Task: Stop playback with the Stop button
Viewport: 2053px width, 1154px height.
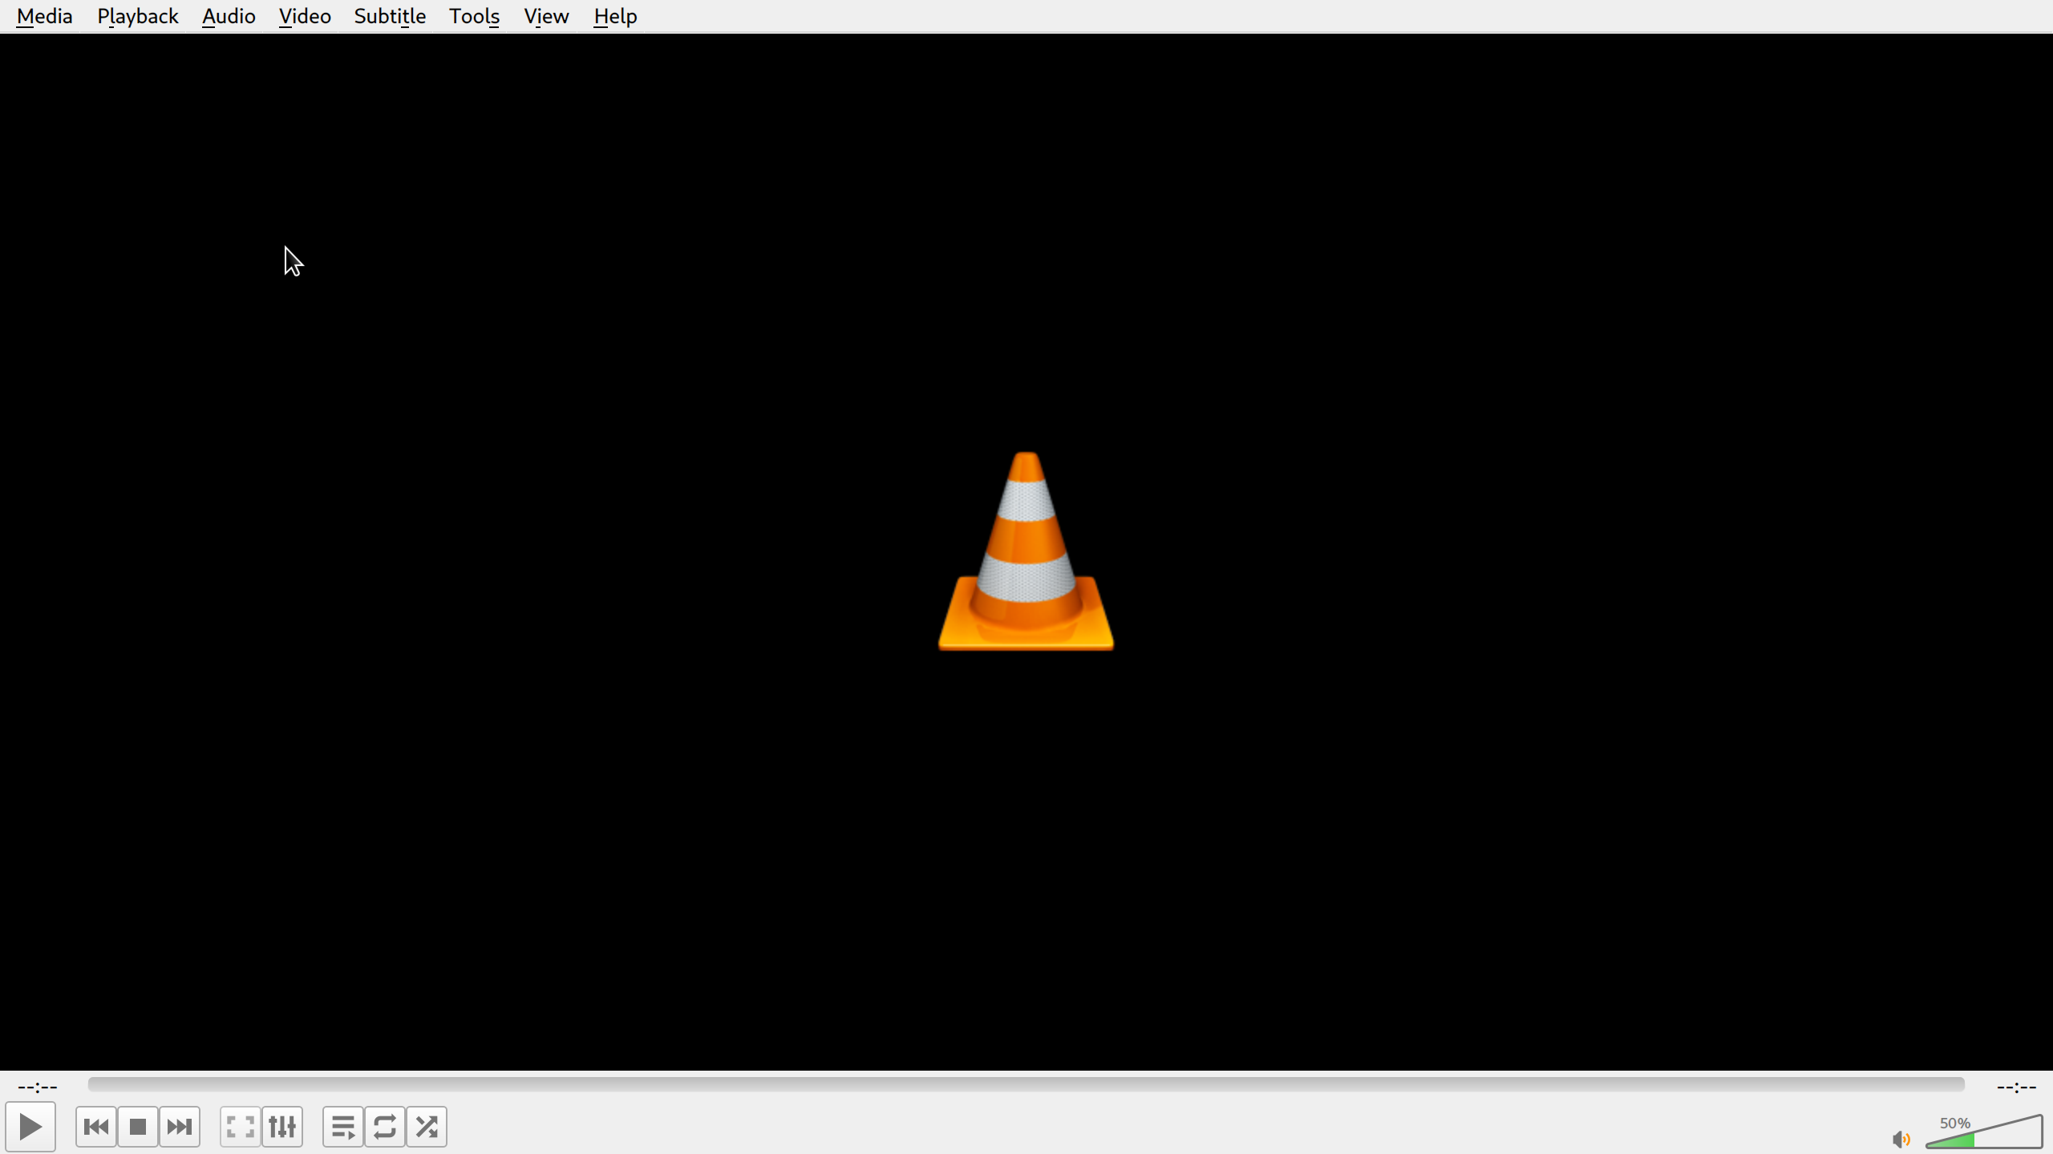Action: point(138,1127)
